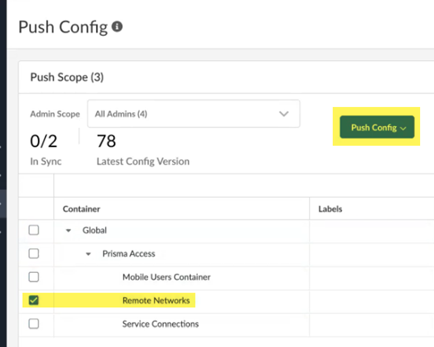Enable the Prisma Access checkbox

[34, 253]
